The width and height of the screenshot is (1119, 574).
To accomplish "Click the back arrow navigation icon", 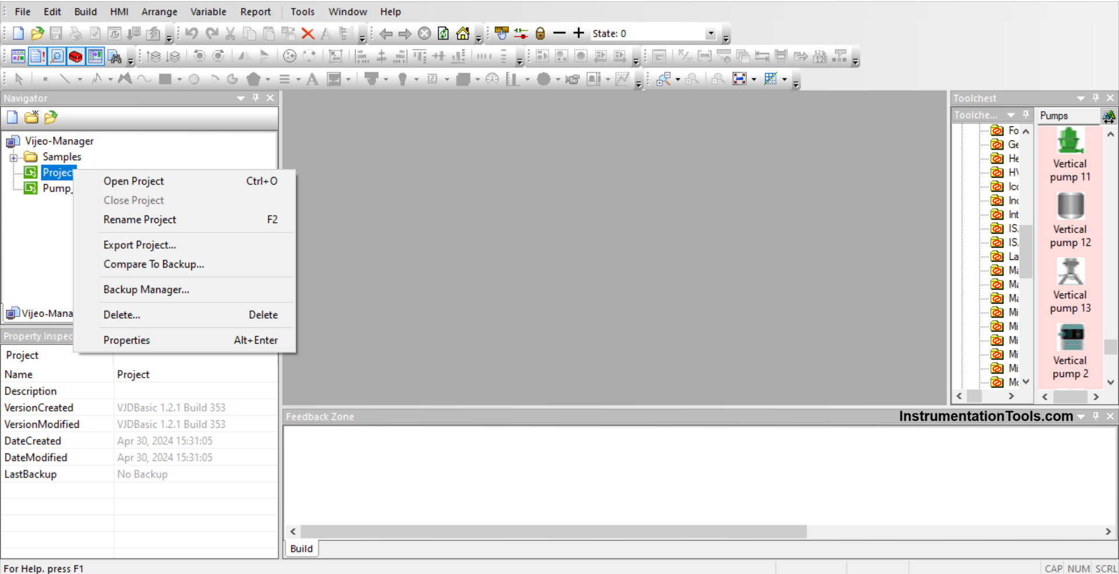I will (386, 33).
